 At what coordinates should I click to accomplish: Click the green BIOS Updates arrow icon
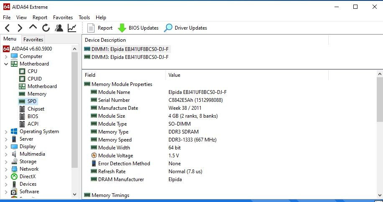122,28
